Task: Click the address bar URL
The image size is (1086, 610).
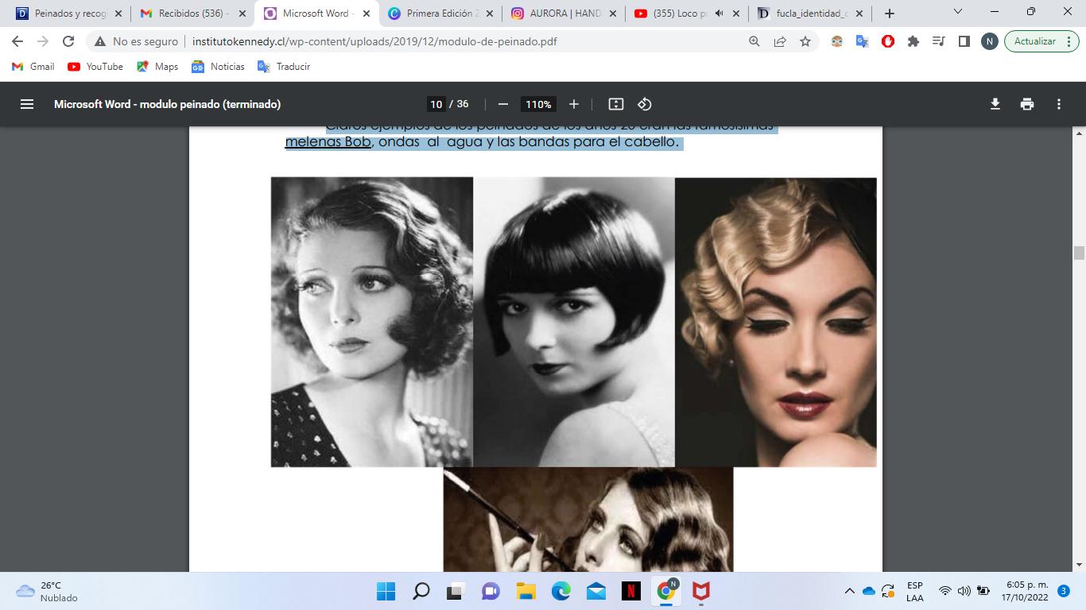Action: pyautogui.click(x=374, y=41)
